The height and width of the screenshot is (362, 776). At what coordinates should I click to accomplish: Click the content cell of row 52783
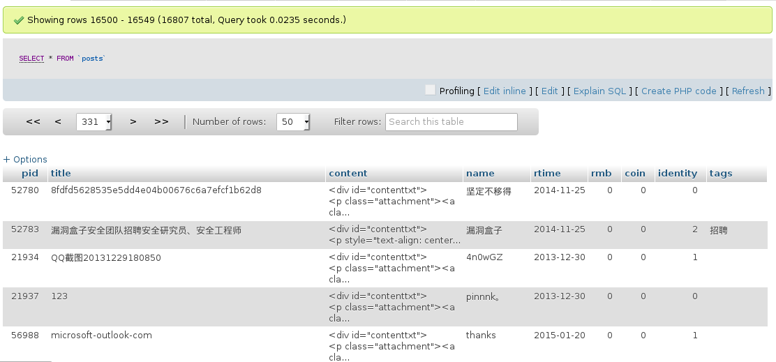(394, 235)
